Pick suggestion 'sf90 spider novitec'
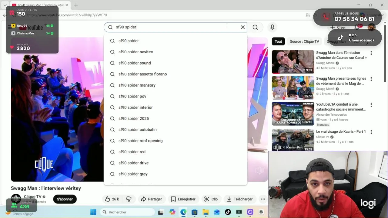The height and width of the screenshot is (218, 388). (176, 52)
